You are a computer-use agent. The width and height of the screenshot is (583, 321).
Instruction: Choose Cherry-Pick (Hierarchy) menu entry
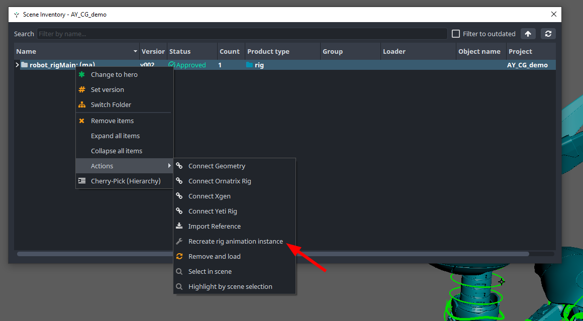click(126, 181)
